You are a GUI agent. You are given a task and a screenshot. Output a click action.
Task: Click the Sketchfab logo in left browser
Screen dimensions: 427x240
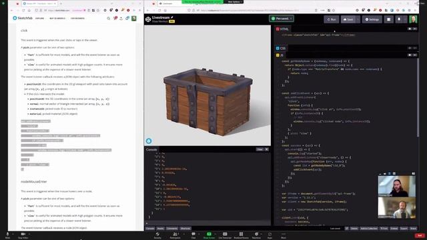(x=23, y=18)
